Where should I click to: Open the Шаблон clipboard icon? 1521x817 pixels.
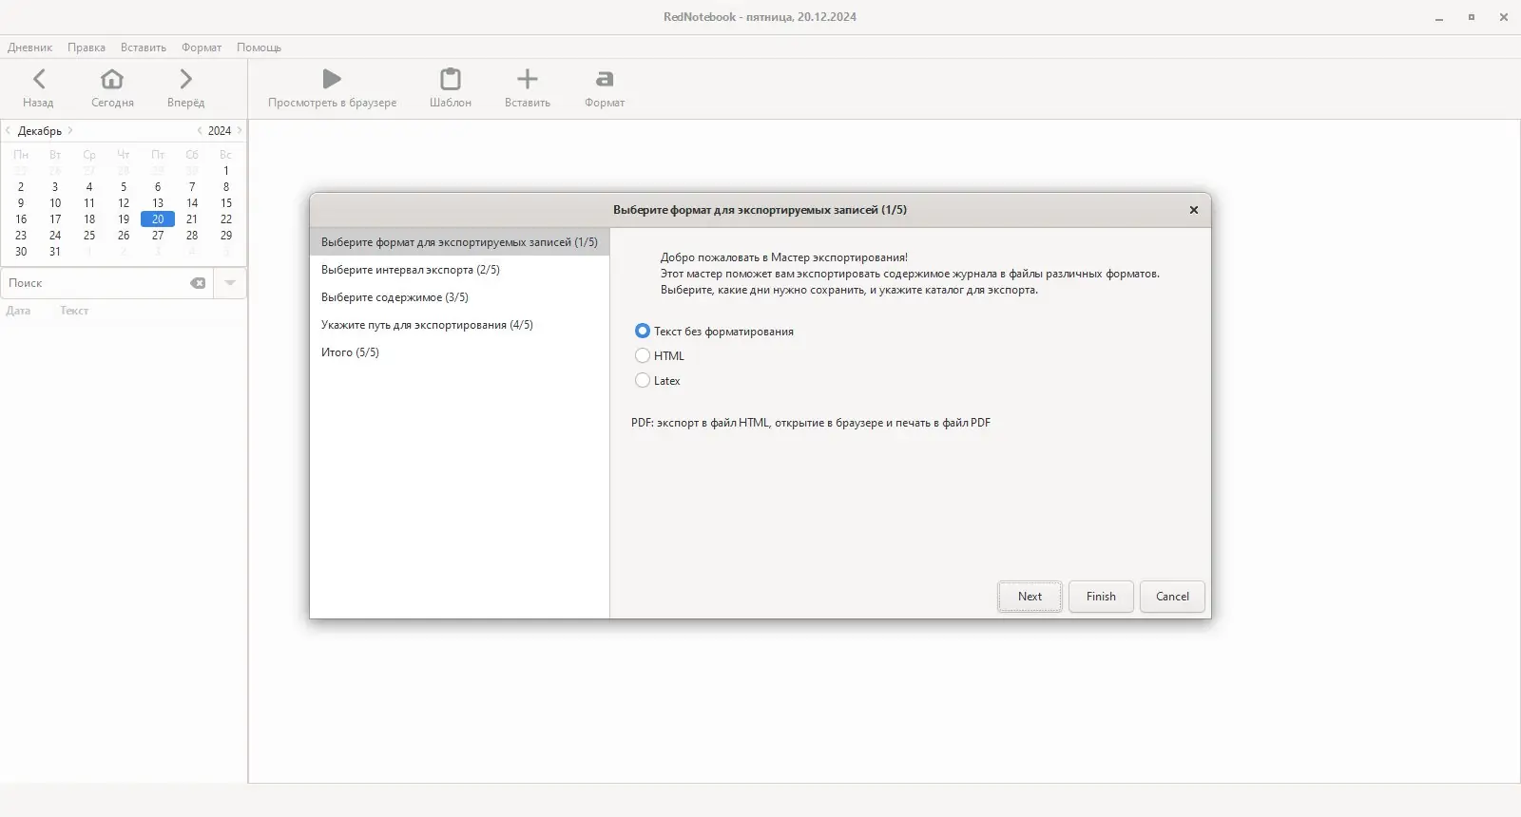(x=451, y=79)
